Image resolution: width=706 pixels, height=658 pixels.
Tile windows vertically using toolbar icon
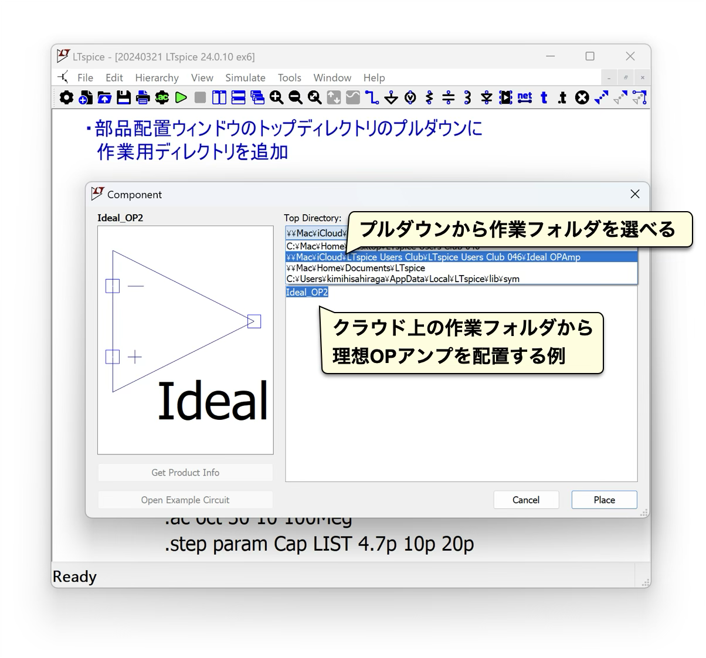219,98
